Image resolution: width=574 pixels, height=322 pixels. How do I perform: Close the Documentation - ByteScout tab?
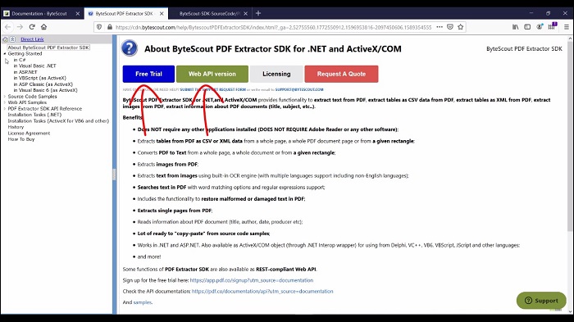pos(78,14)
